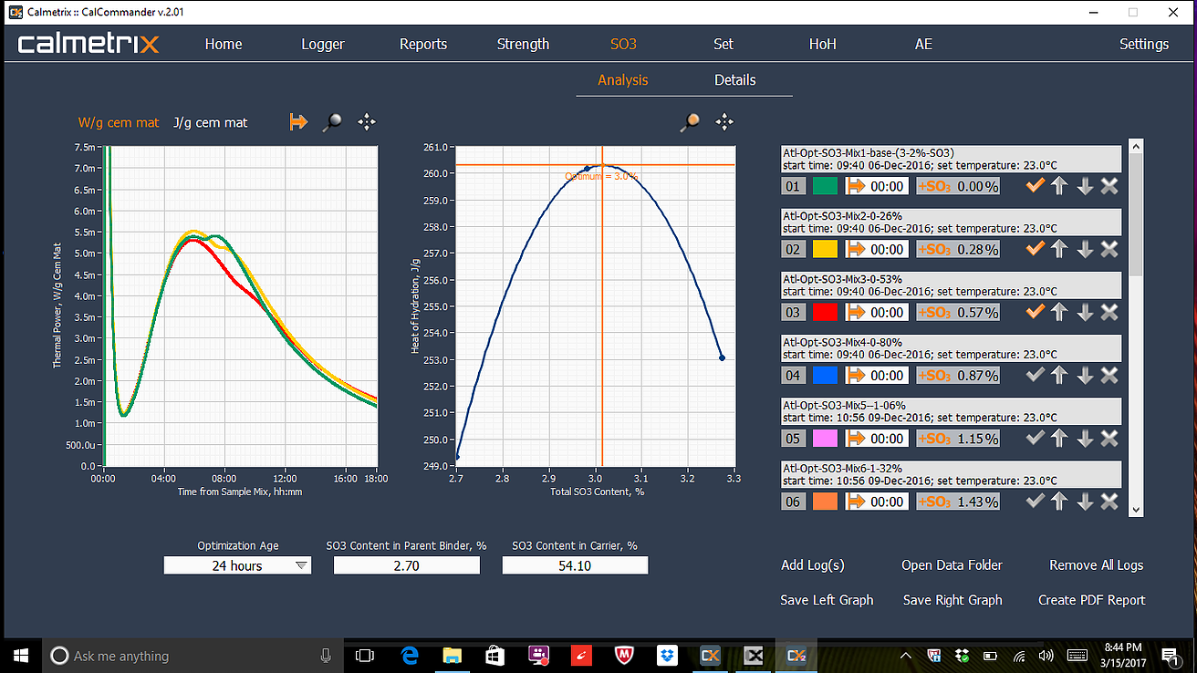Open the Strength menu tab

pos(523,44)
